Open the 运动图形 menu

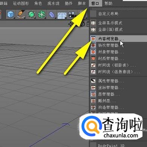21,3
